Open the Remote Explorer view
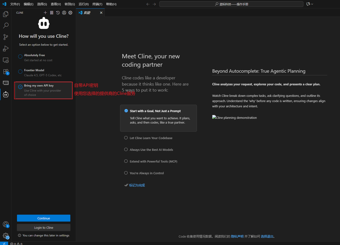 [6, 60]
